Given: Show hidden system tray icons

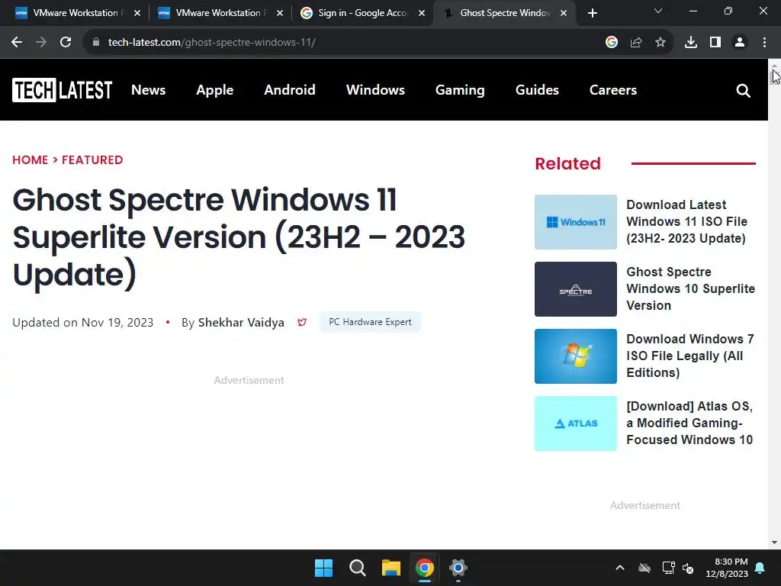Looking at the screenshot, I should click(620, 568).
